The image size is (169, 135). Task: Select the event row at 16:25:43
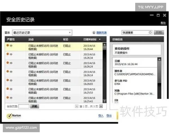coord(54,99)
